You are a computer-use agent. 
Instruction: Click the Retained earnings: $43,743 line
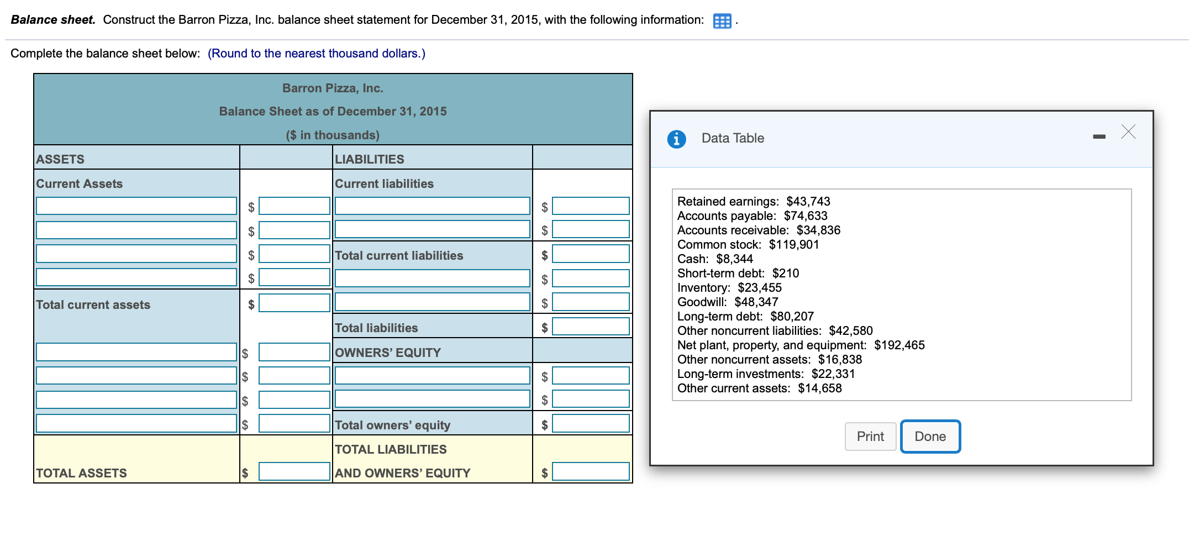click(754, 202)
